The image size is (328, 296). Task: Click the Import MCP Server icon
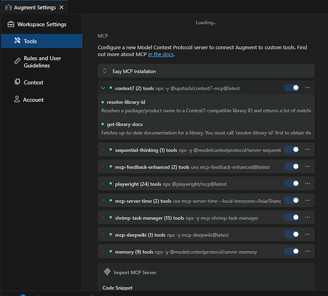click(107, 272)
